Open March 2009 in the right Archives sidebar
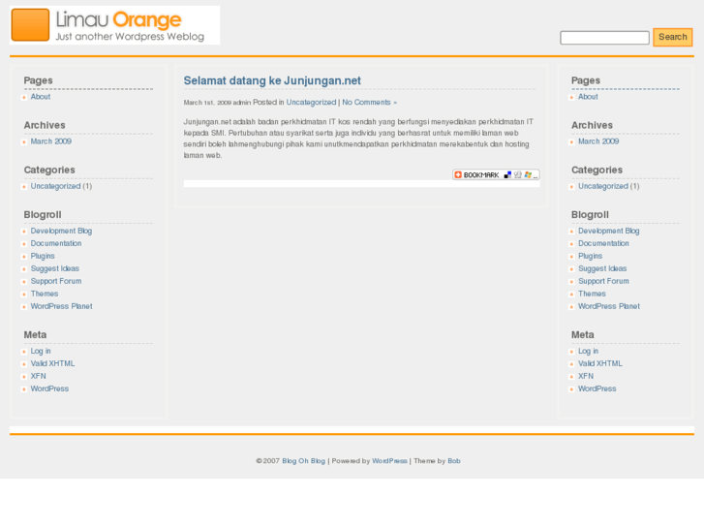This screenshot has height=528, width=704. tap(598, 141)
